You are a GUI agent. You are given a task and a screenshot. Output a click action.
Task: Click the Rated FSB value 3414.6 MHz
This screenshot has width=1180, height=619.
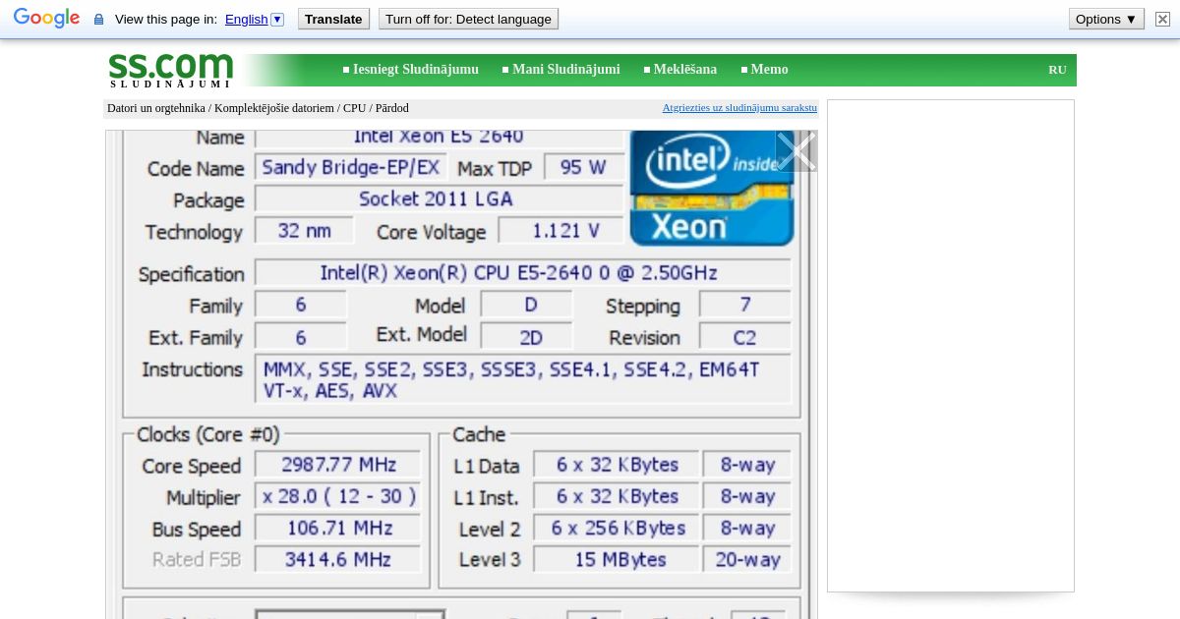click(338, 559)
